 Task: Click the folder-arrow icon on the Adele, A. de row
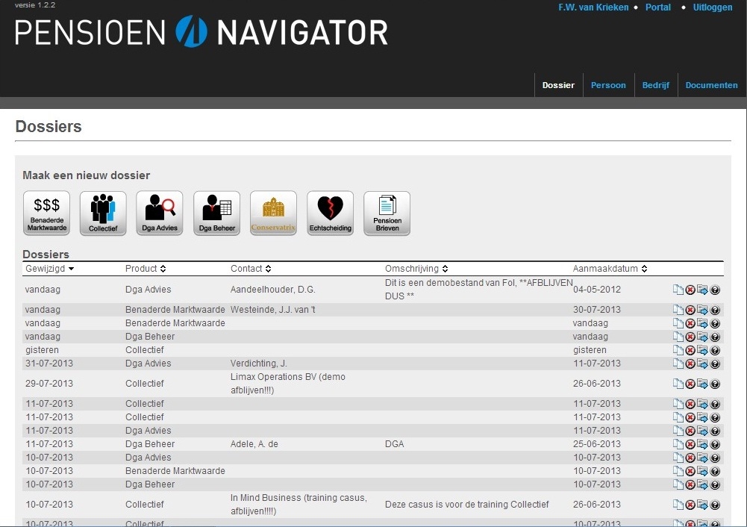(703, 444)
